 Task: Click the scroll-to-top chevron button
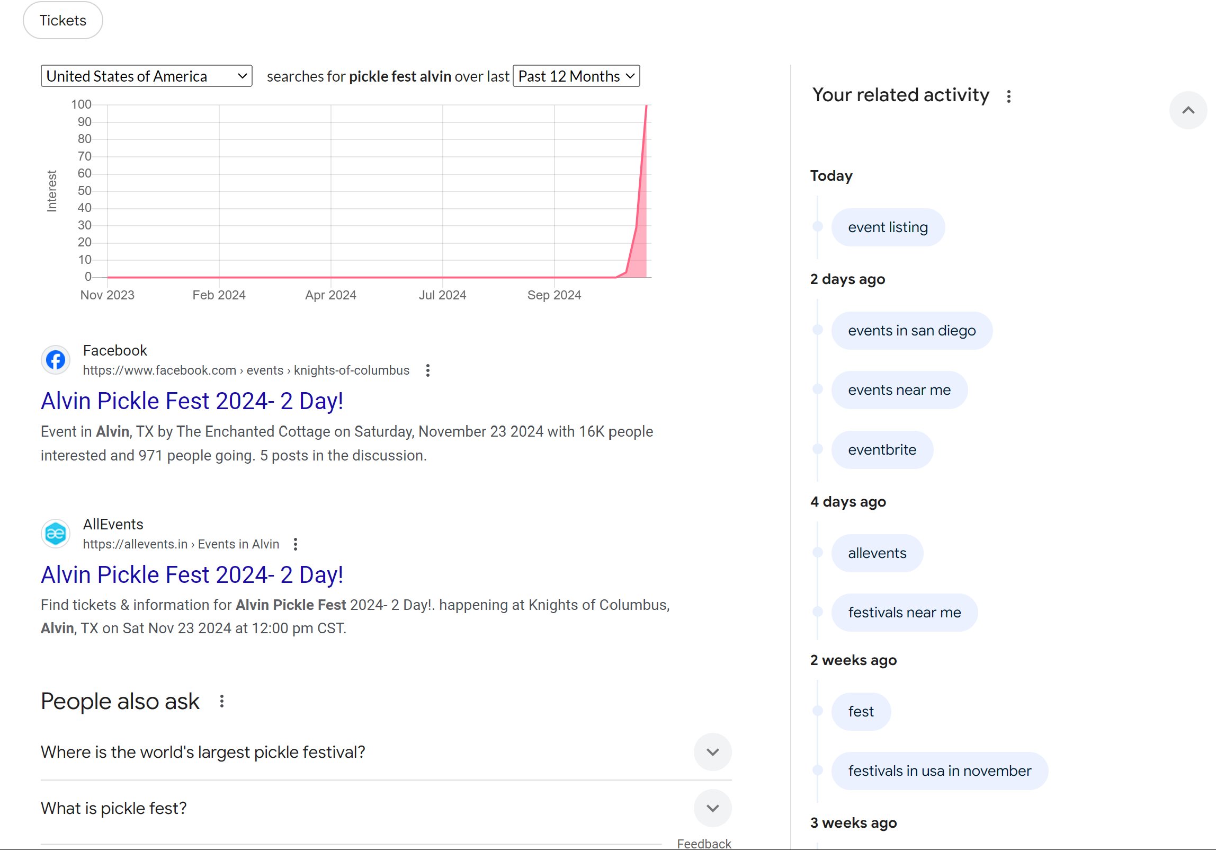[1188, 110]
